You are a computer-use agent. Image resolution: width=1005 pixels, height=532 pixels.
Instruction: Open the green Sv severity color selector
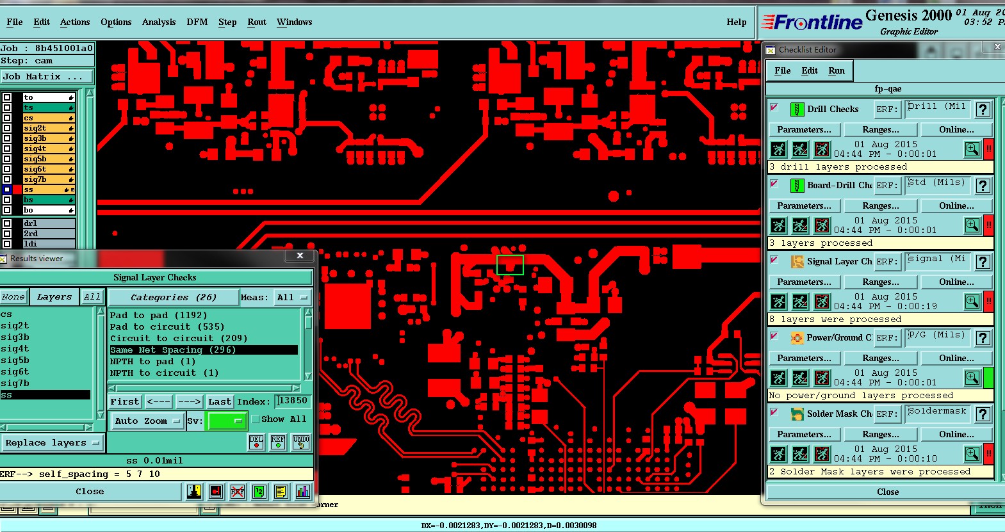pos(227,421)
